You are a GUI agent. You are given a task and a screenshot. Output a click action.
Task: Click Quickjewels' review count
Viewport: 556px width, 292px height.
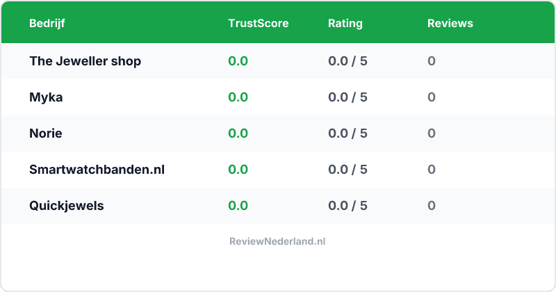[432, 206]
